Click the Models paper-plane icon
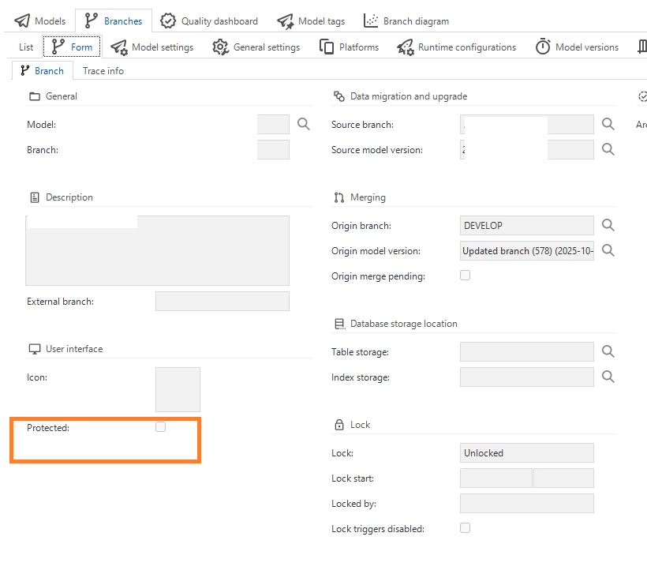Screen dimensions: 647x574 click(22, 21)
